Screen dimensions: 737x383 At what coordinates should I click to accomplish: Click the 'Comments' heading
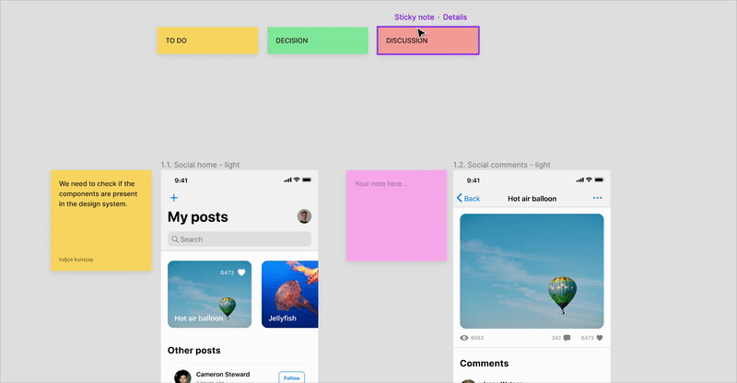coord(485,364)
